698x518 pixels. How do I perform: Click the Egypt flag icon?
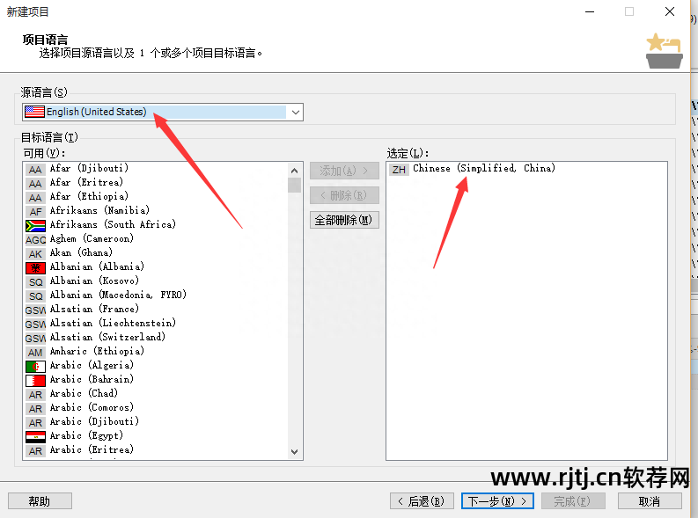(x=35, y=437)
